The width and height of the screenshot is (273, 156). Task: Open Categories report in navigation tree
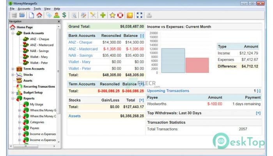coord(37,122)
